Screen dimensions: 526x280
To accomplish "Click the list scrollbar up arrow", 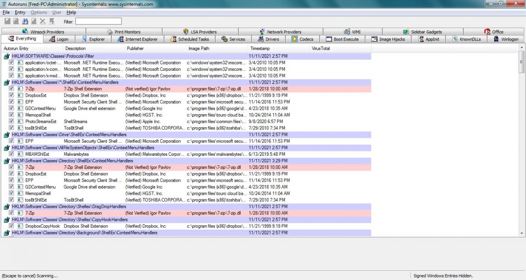I will coord(522,48).
